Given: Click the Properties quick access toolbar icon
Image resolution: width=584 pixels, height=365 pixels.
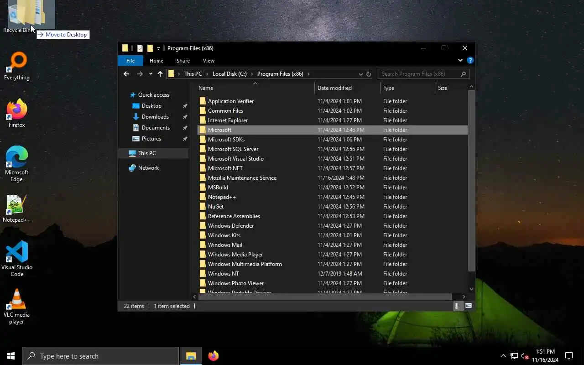Looking at the screenshot, I should click(140, 48).
